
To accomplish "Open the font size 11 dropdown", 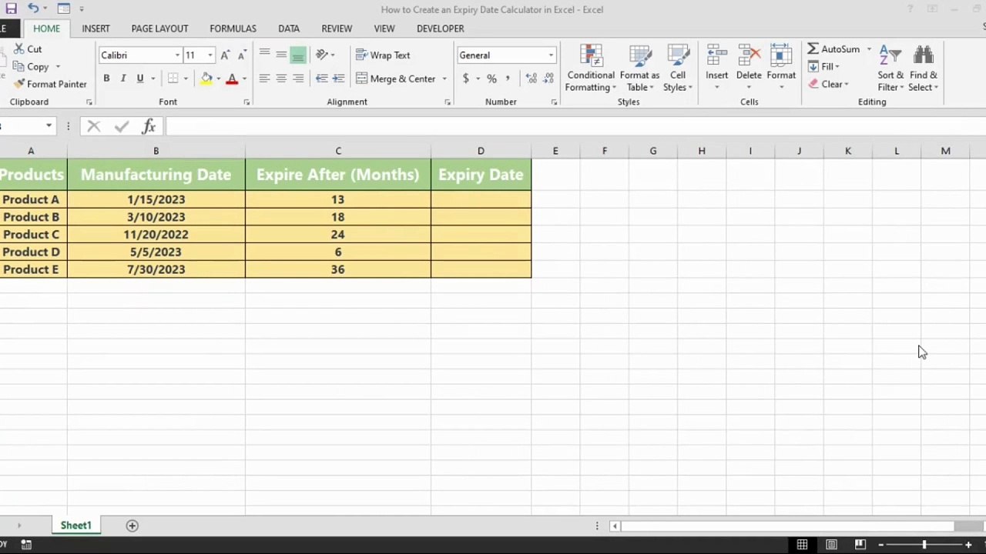I will click(x=210, y=55).
